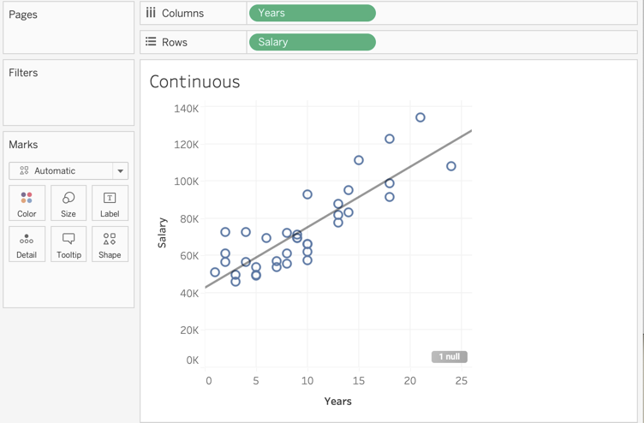644x423 pixels.
Task: Click the Marks card header
Action: click(23, 145)
